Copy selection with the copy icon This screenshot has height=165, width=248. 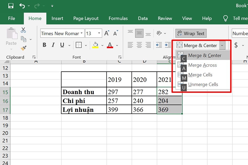click(x=23, y=39)
